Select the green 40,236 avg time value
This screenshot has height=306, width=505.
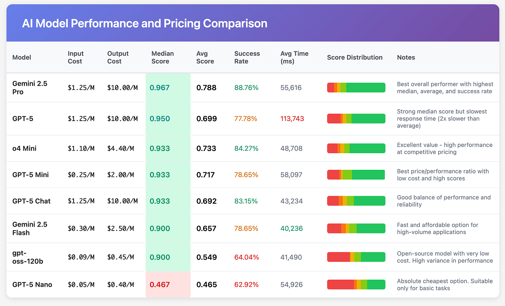pyautogui.click(x=291, y=229)
